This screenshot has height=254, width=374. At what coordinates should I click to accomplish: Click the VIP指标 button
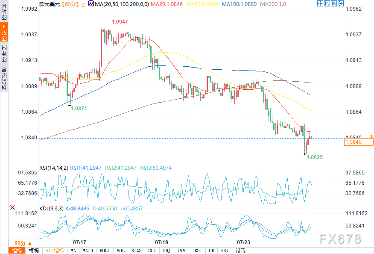point(55,251)
